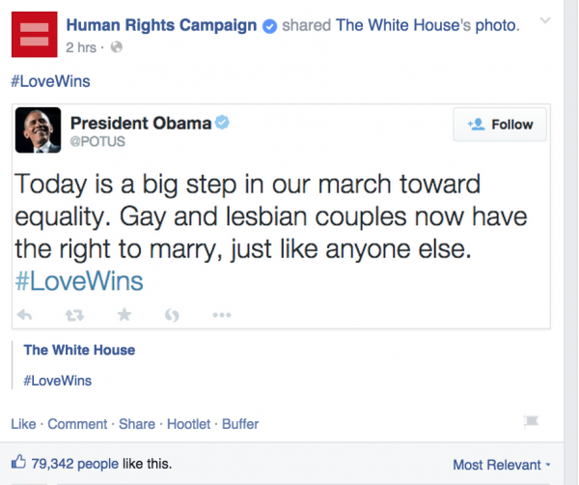Open the Human Rights Campaign page name link
The width and height of the screenshot is (579, 485).
tap(161, 25)
